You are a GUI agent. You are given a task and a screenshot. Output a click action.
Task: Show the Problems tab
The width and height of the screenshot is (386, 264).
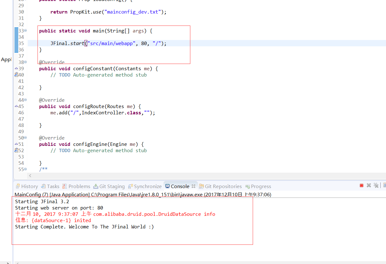(x=76, y=187)
